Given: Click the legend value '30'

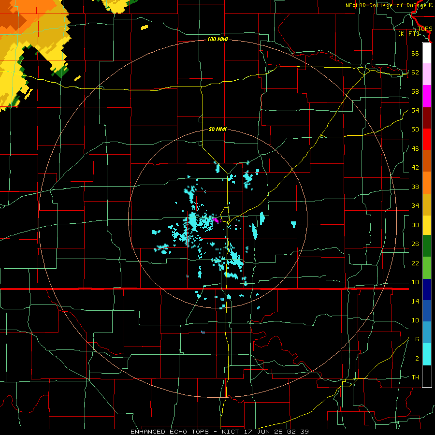Looking at the screenshot, I should click(415, 225).
